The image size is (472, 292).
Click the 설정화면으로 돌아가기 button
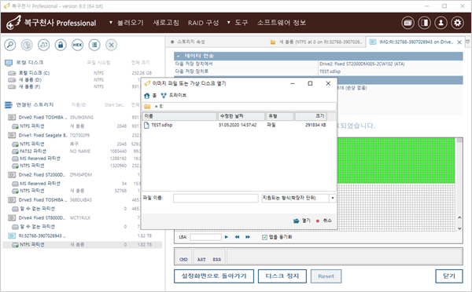pos(214,276)
